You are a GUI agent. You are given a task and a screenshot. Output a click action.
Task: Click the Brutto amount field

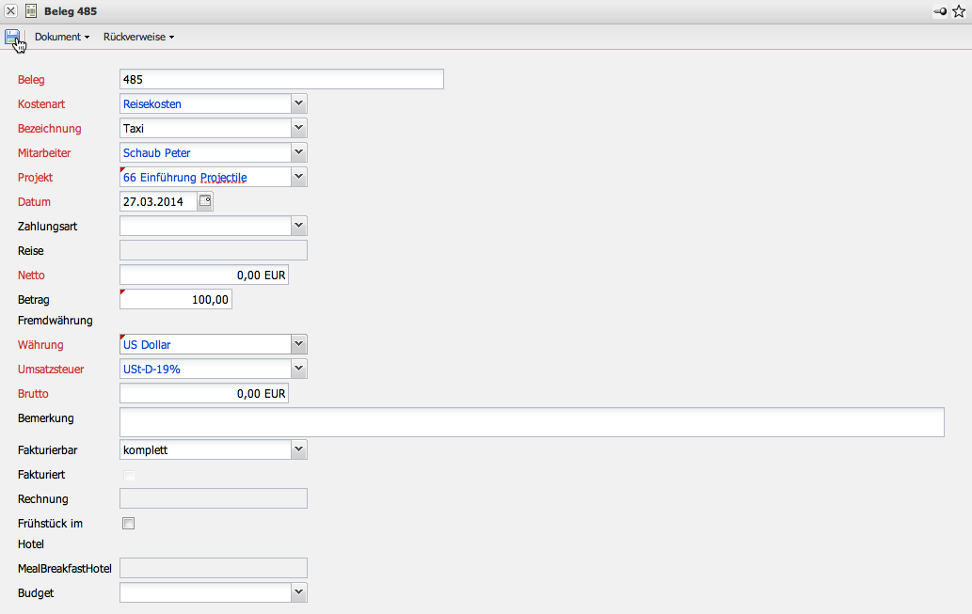pyautogui.click(x=204, y=393)
